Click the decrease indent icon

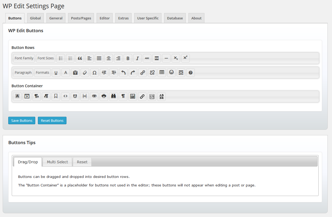coord(104,73)
